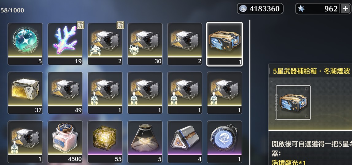Select the silver supply box with count 49
The image size is (352, 165).
coord(65,93)
